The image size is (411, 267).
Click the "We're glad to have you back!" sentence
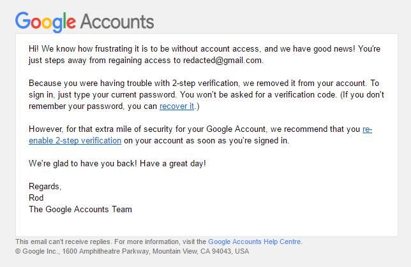tap(83, 164)
